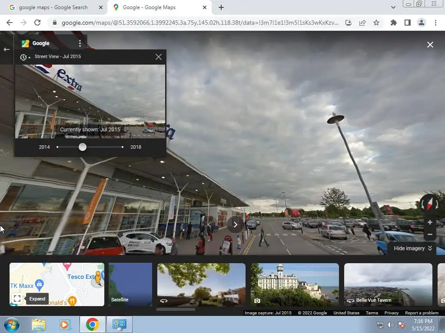Bookmark this page with the star icon
The height and width of the screenshot is (333, 445).
pos(376,23)
